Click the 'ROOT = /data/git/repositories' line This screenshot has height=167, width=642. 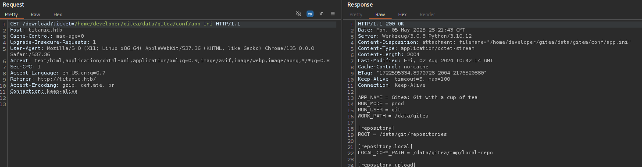click(x=402, y=134)
